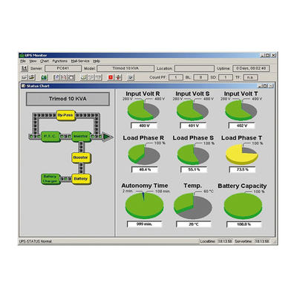Image resolution: width=297 pixels, height=297 pixels.
Task: Click the BL counter value box
Action: [200, 77]
